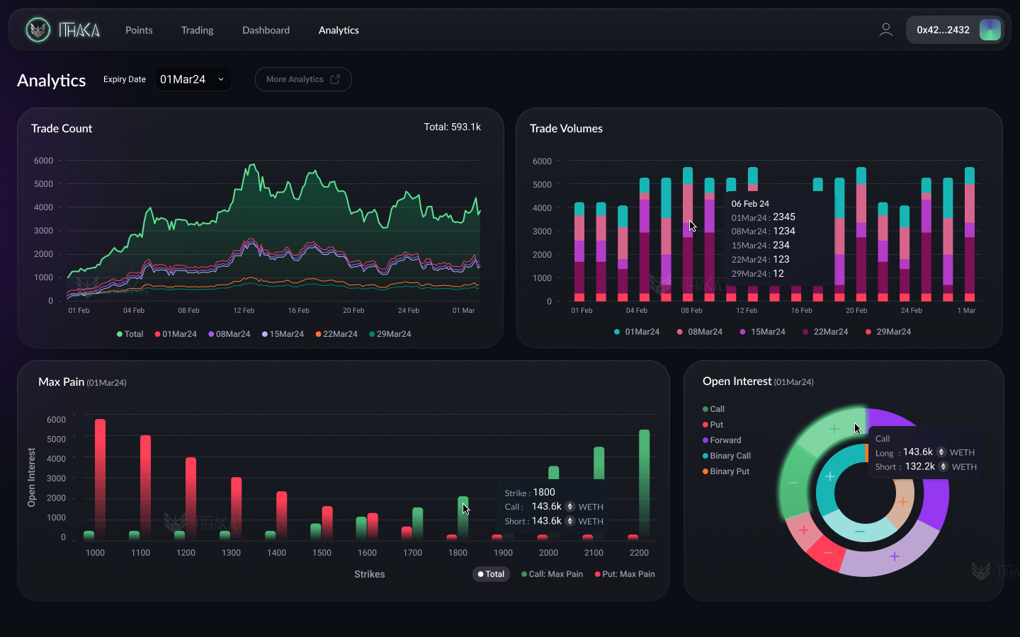Click external link icon in More Analytics
Image resolution: width=1020 pixels, height=637 pixels.
[335, 79]
